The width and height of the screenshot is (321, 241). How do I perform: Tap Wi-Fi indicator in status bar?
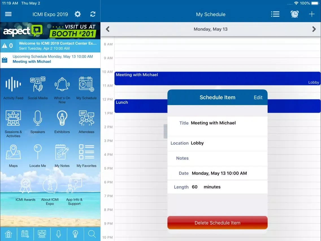(x=296, y=3)
